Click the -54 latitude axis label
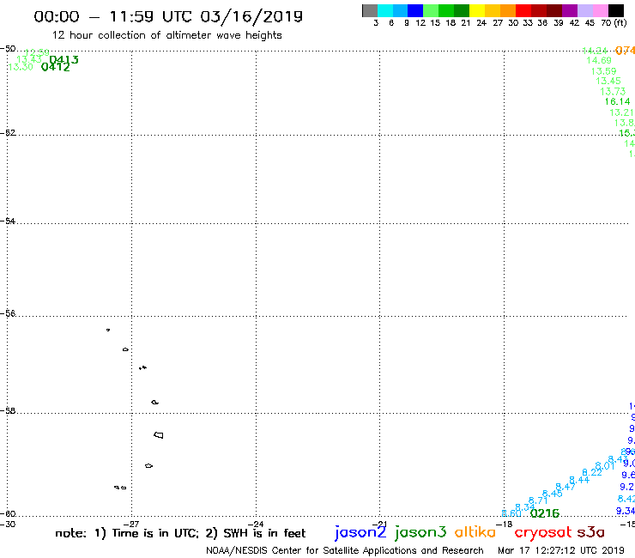This screenshot has height=558, width=635. 8,221
